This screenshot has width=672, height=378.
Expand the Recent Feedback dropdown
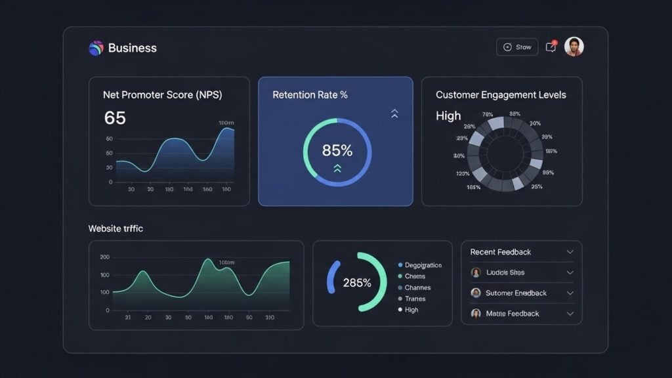click(x=570, y=251)
